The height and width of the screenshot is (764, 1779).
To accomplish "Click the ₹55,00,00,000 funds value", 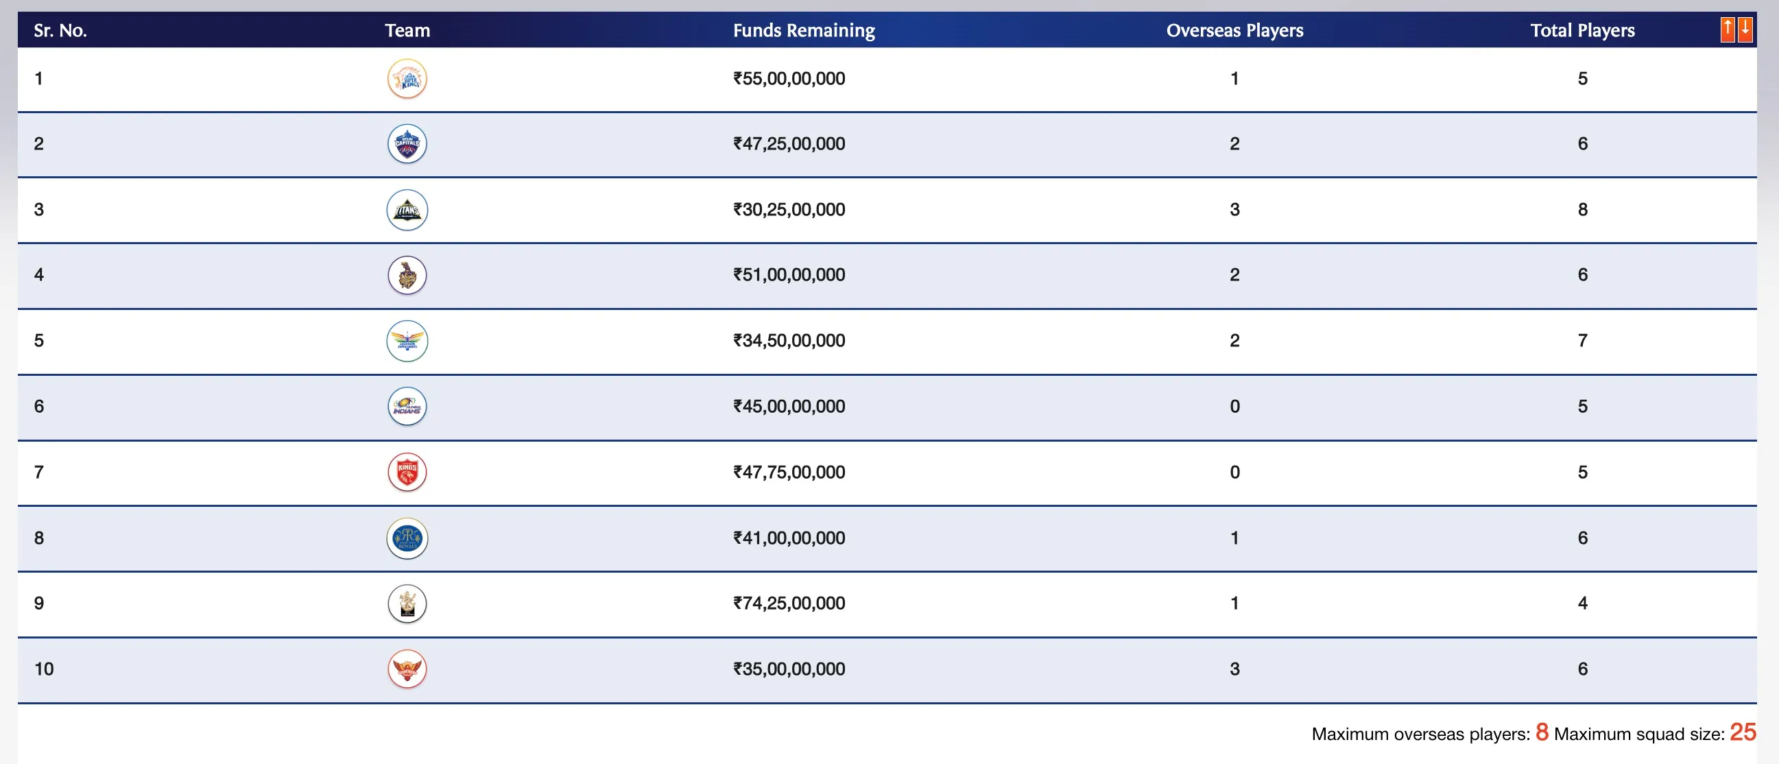I will 789,79.
